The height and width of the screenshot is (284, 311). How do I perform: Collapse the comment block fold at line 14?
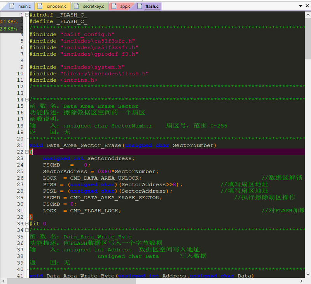pos(27,100)
